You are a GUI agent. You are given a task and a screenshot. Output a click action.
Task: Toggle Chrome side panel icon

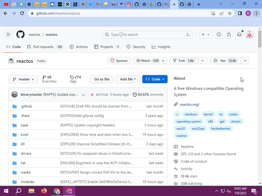point(240,13)
